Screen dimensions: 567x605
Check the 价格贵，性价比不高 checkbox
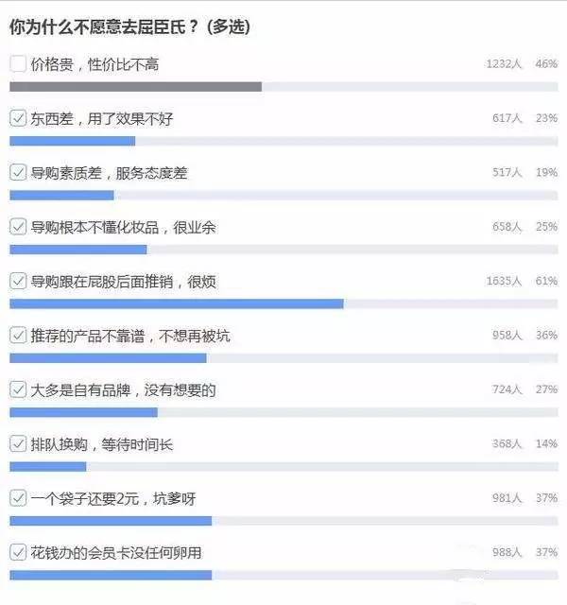pos(18,64)
